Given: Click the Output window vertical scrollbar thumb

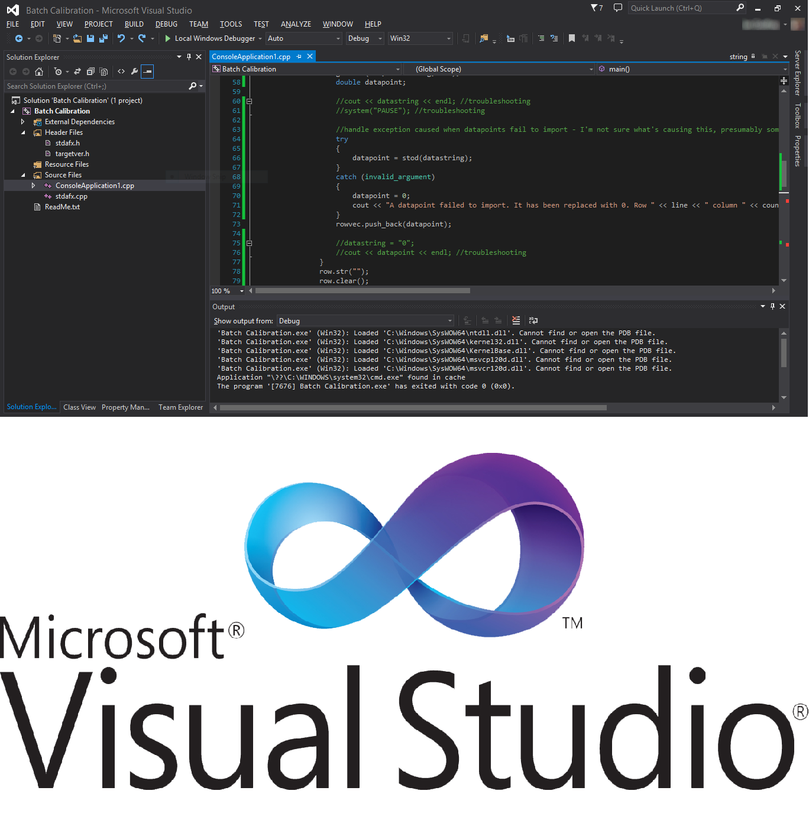Looking at the screenshot, I should coord(784,352).
